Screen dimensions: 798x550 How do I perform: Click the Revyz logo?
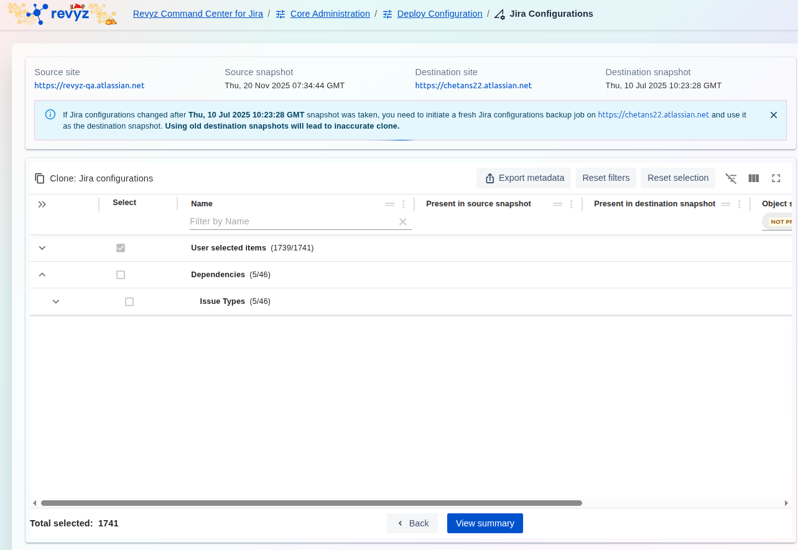pos(62,14)
